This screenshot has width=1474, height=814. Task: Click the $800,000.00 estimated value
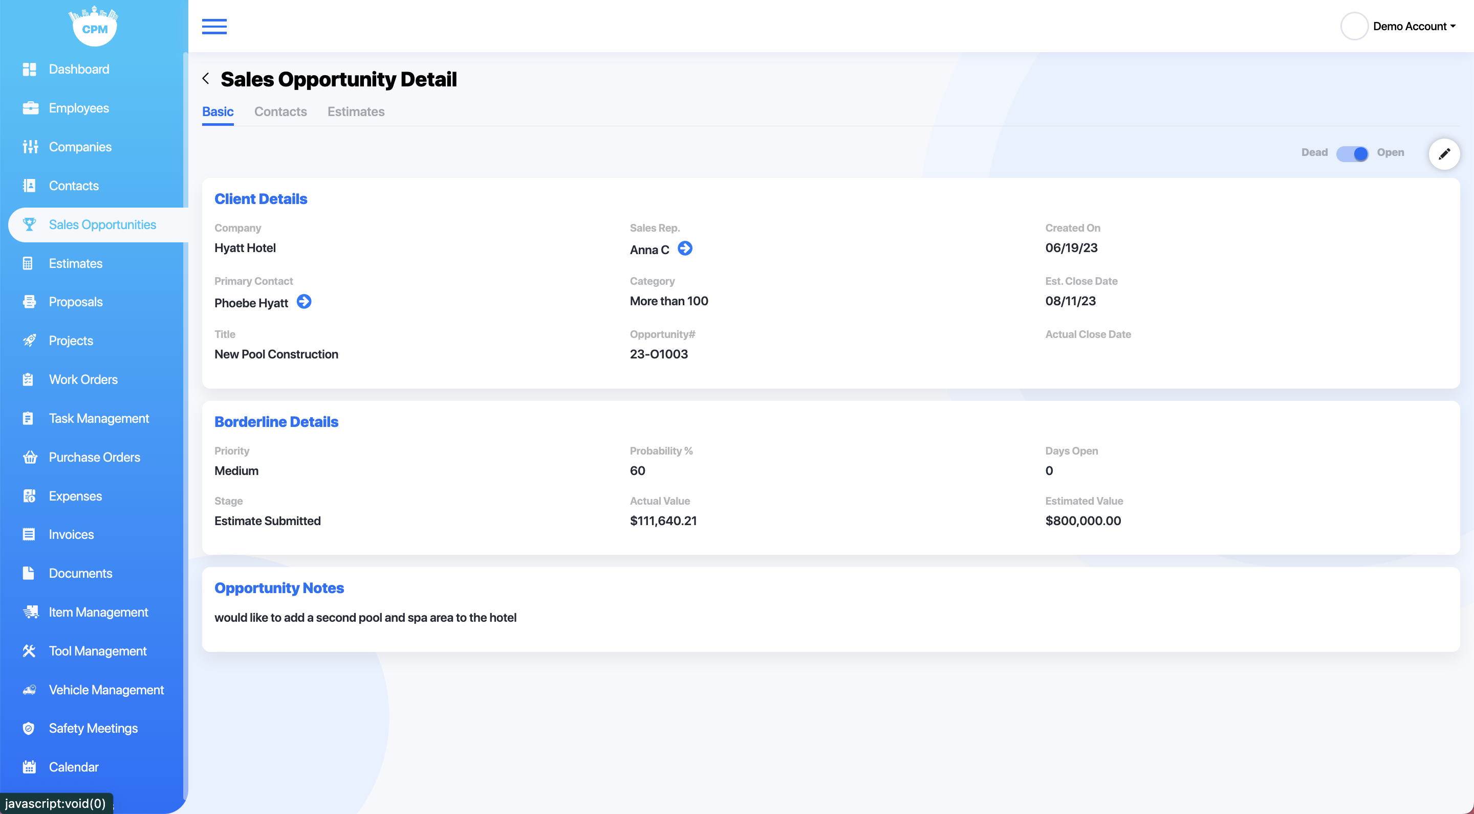click(1083, 521)
